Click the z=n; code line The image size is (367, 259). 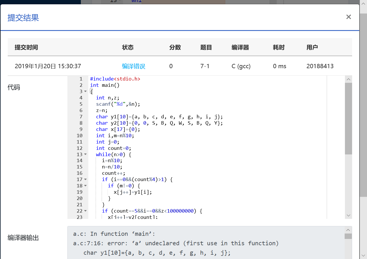click(x=102, y=110)
